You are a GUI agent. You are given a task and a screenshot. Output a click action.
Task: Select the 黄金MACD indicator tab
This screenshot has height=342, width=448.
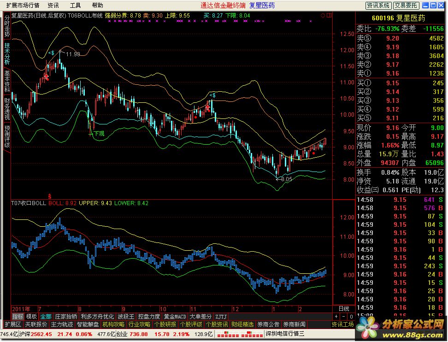pyautogui.click(x=175, y=317)
